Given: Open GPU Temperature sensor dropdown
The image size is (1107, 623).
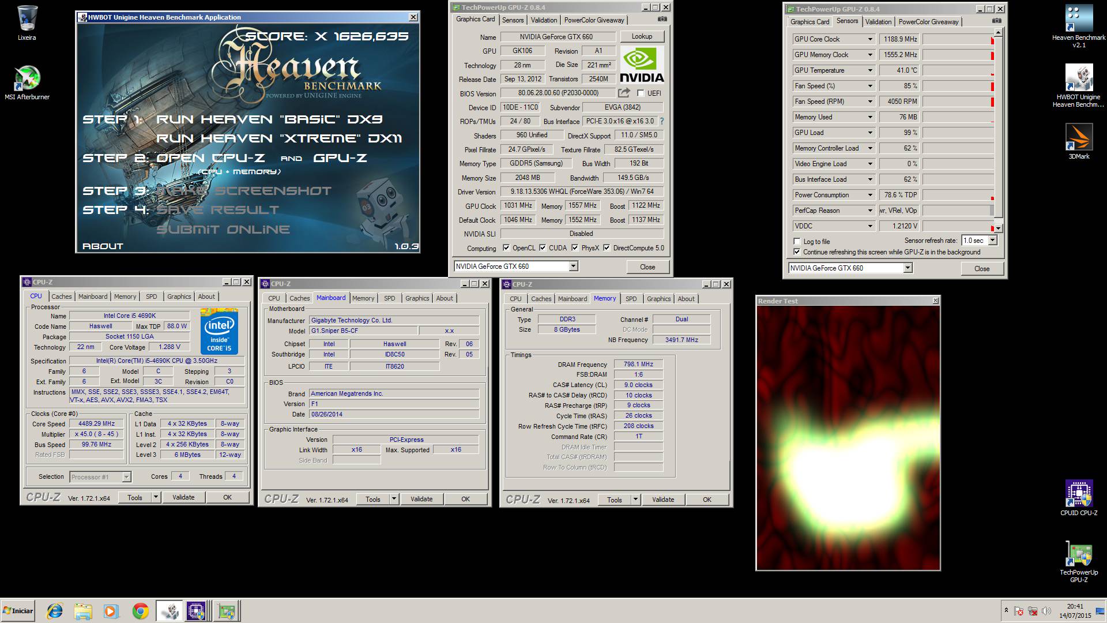Looking at the screenshot, I should point(870,70).
